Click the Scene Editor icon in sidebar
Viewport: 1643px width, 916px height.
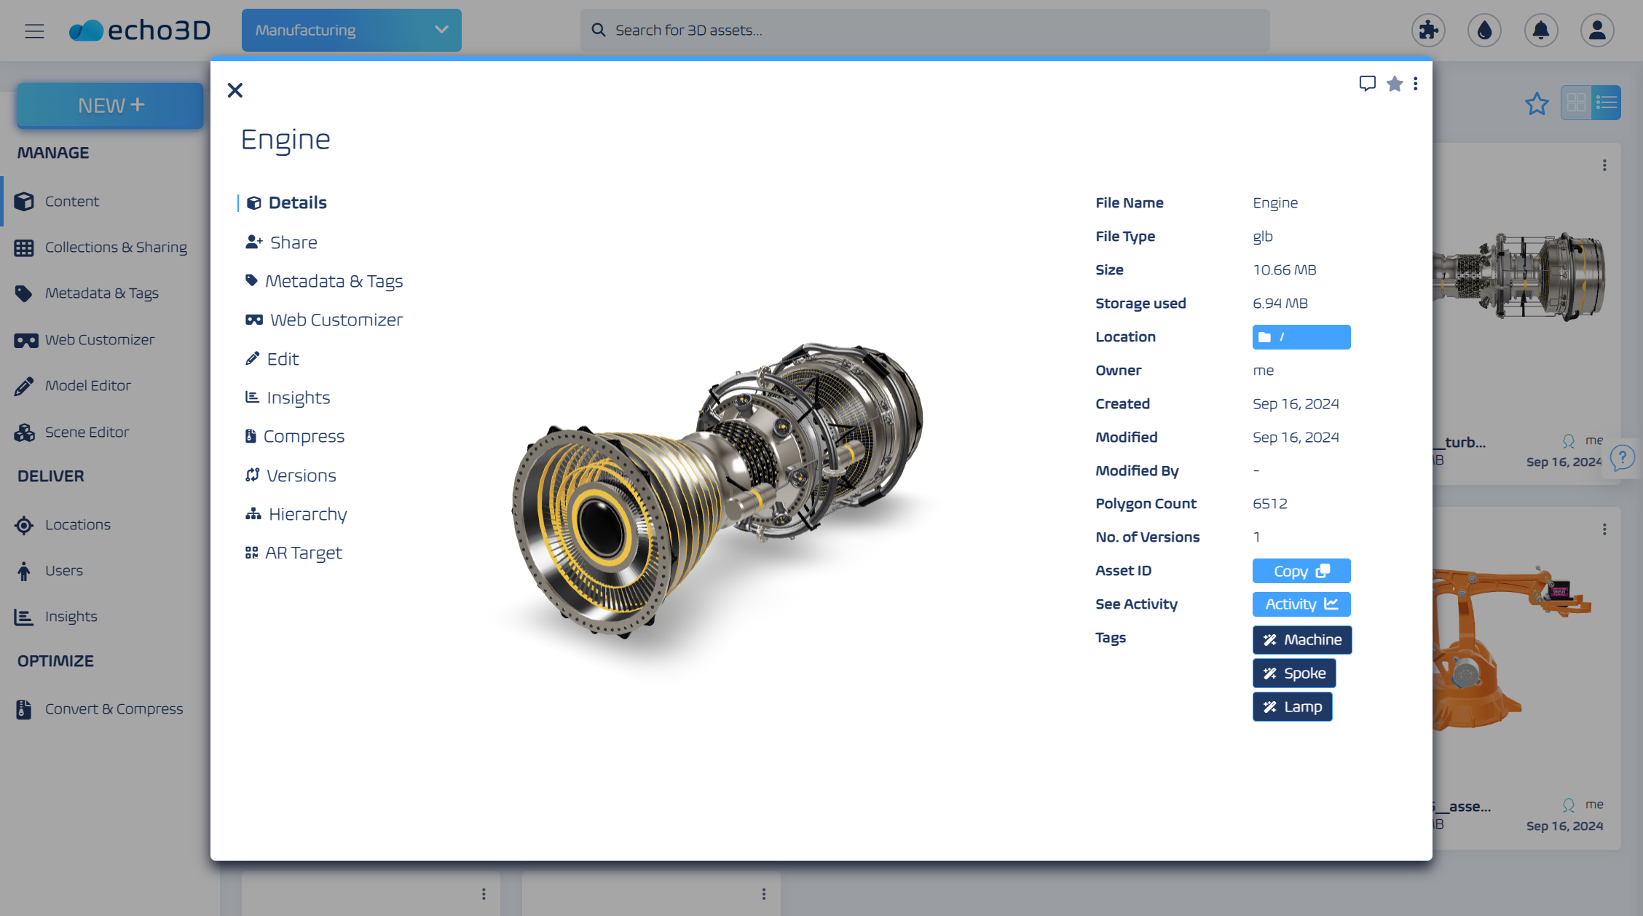(24, 432)
